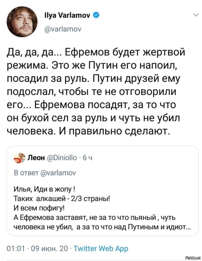Click the В ответ reply label
The image size is (202, 261).
tap(26, 173)
